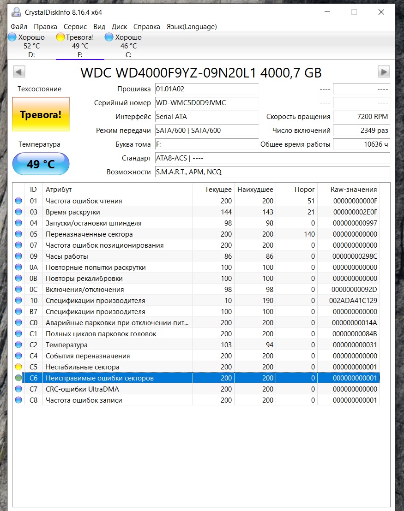The image size is (404, 511).
Task: Select row Повторы рекалибровки
Action: pos(197,278)
